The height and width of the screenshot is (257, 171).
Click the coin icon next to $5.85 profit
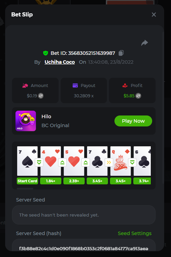[138, 96]
